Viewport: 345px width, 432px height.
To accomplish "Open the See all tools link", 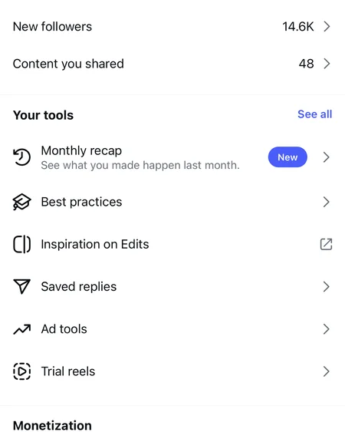I will (x=314, y=114).
